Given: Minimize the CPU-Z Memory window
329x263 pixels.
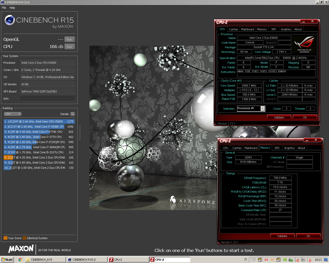Looking at the screenshot, I should pos(307,140).
